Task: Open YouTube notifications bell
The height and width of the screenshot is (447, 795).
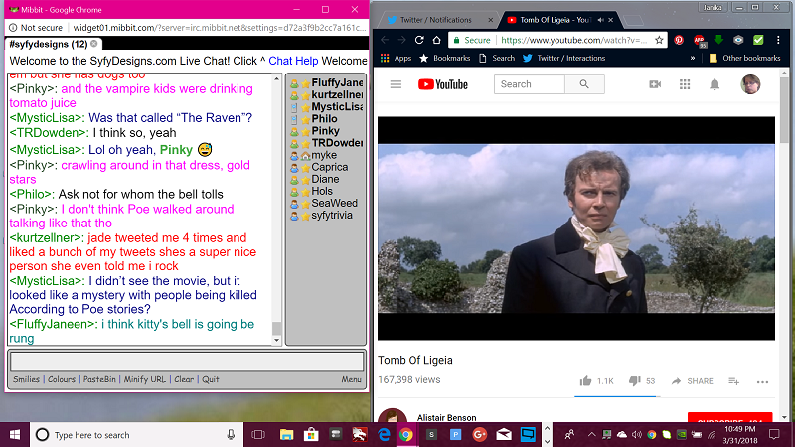Action: 715,84
